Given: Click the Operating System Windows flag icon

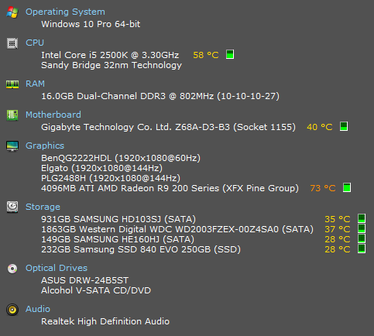Looking at the screenshot, I should [x=12, y=12].
